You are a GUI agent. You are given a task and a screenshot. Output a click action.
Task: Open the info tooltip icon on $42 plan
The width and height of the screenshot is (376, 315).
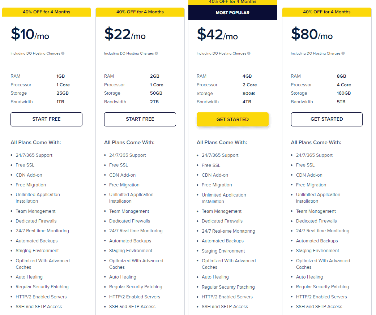point(249,53)
